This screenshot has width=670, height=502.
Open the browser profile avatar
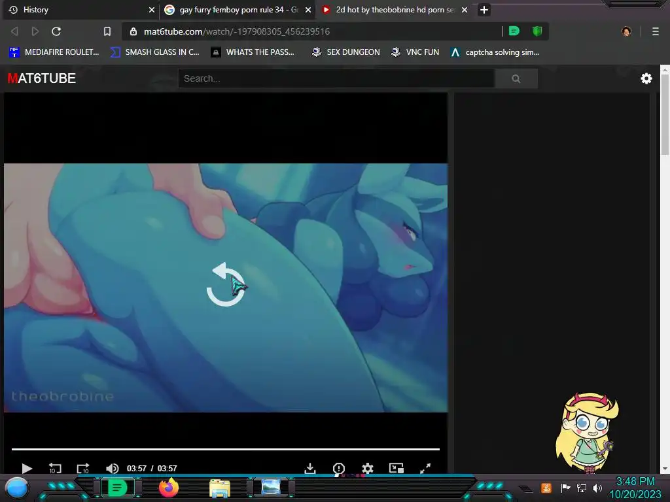[x=626, y=31]
